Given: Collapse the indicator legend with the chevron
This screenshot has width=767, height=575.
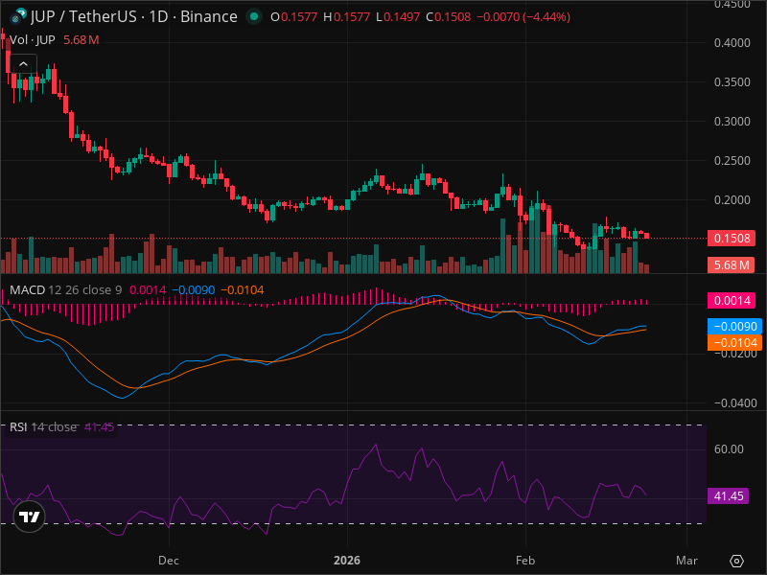Looking at the screenshot, I should coord(23,63).
